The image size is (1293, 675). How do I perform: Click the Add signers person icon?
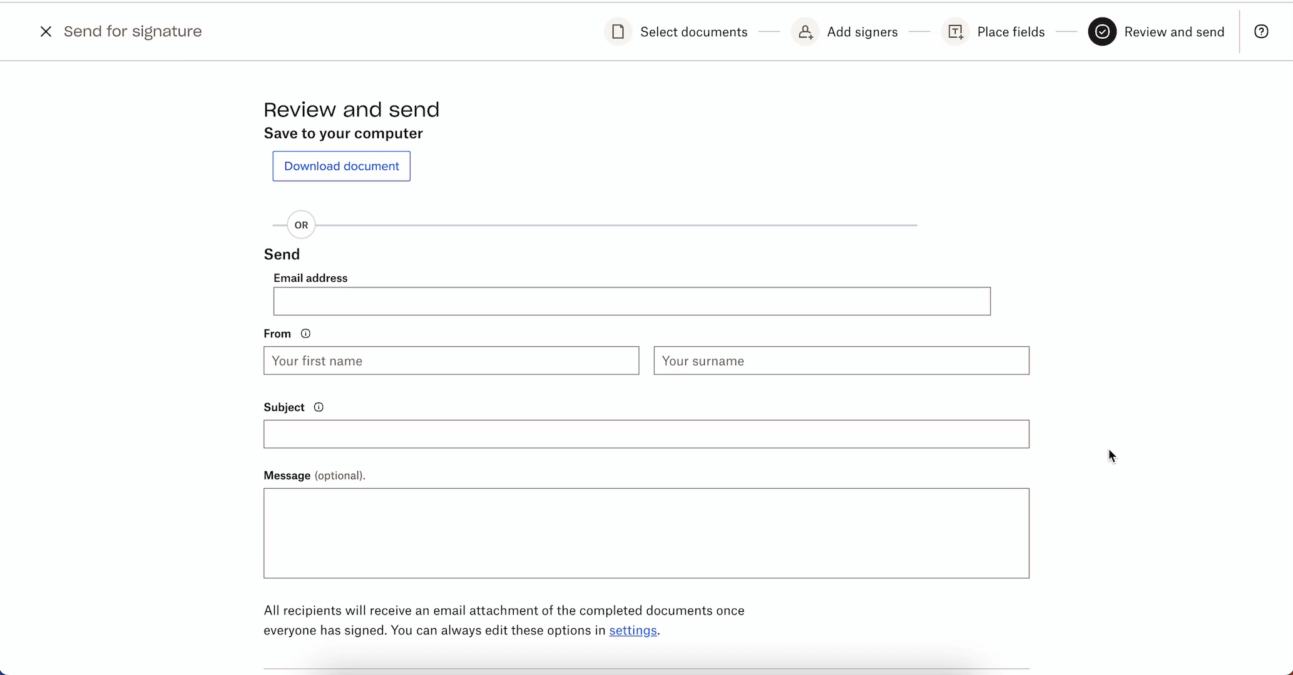[x=805, y=32]
